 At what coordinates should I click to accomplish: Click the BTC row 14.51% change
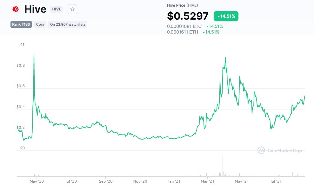coord(214,26)
